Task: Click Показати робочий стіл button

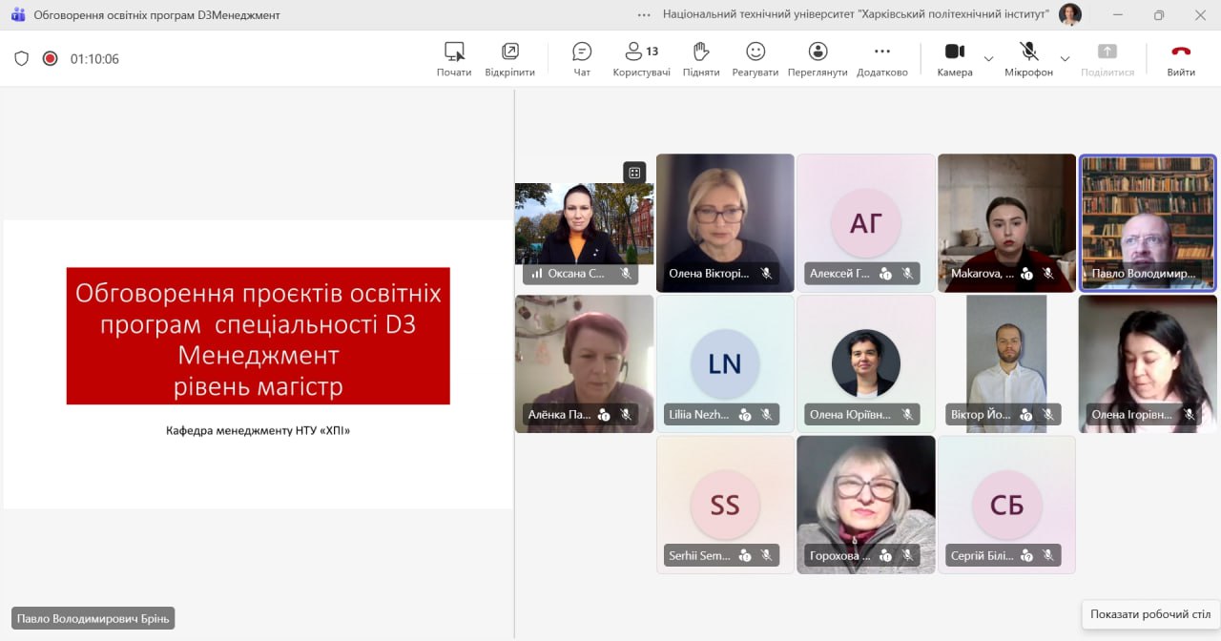Action: (1150, 614)
